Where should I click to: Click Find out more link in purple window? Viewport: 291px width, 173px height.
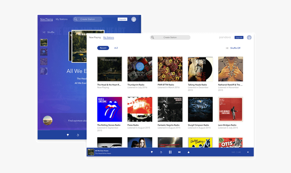click(77, 121)
